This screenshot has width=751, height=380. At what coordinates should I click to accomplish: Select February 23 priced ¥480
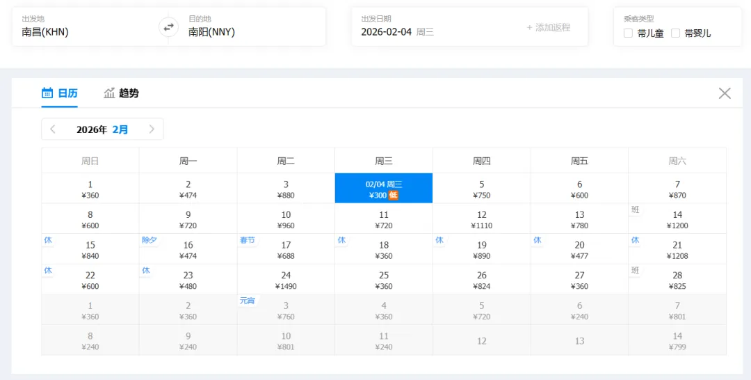coord(188,279)
